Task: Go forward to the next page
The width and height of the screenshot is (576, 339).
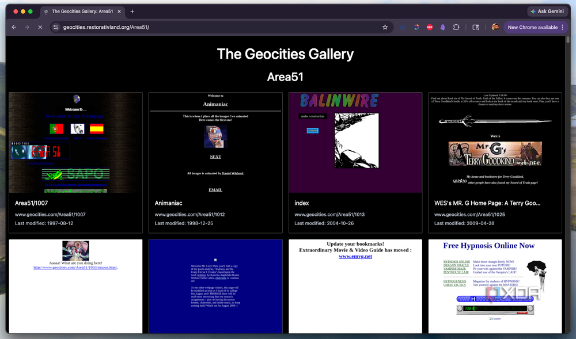Action: coord(27,27)
